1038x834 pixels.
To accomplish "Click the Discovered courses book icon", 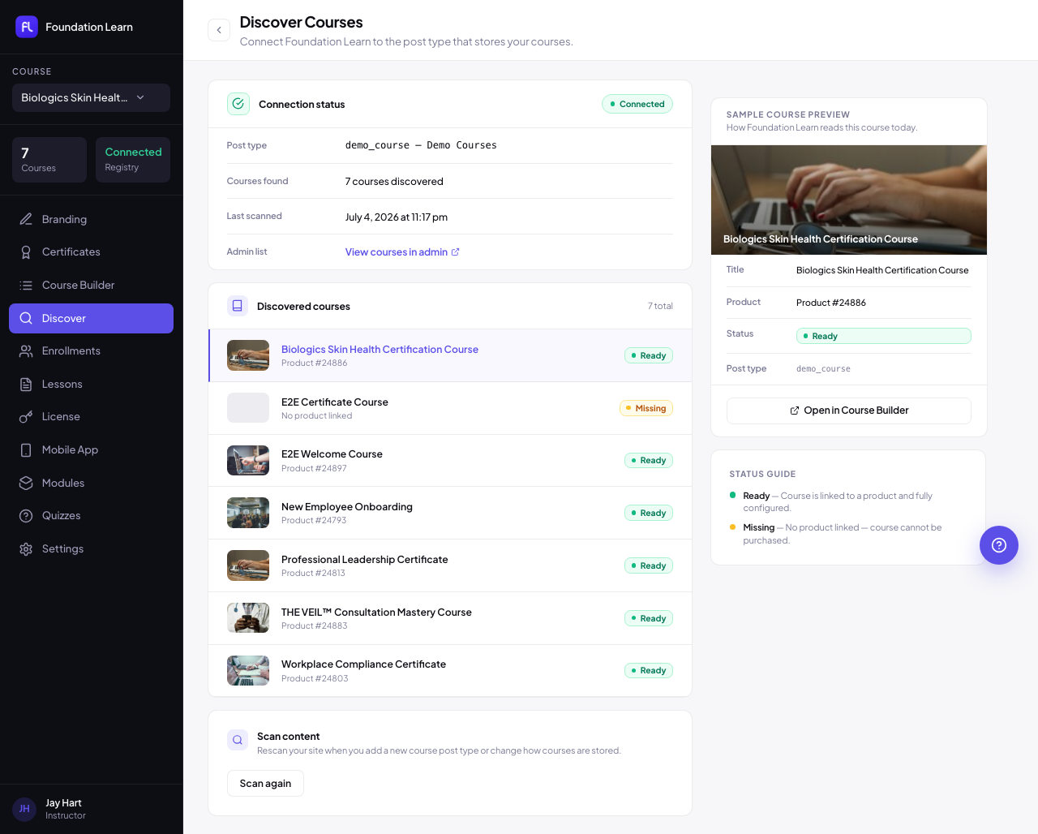I will [238, 306].
